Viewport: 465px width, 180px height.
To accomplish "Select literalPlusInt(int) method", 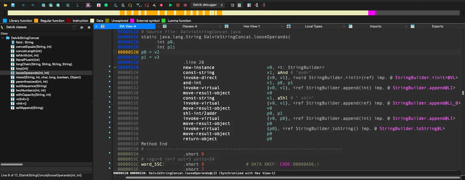I will [x=28, y=60].
